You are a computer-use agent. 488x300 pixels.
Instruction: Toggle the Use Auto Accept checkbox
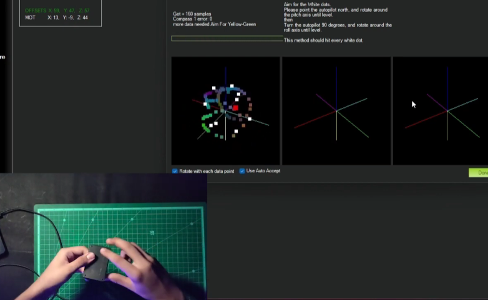pyautogui.click(x=242, y=171)
